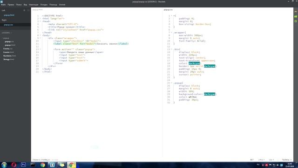Fold the .btn CSS rule on line 13
Image resolution: width=298 pixels, height=168 pixels.
pos(171,49)
